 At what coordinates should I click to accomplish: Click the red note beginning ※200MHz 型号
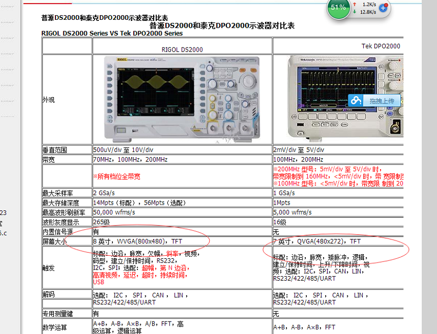[x=338, y=176]
